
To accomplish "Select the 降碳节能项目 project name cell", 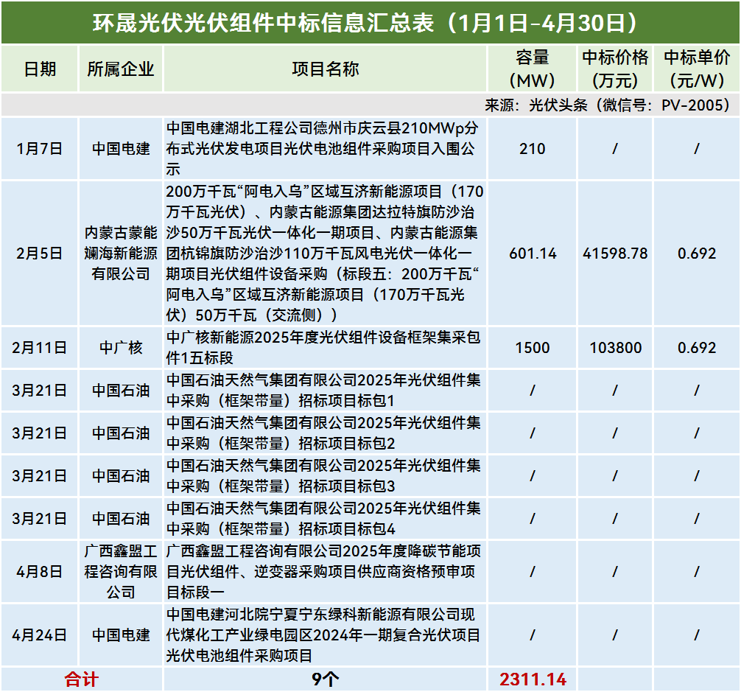I will (x=323, y=571).
